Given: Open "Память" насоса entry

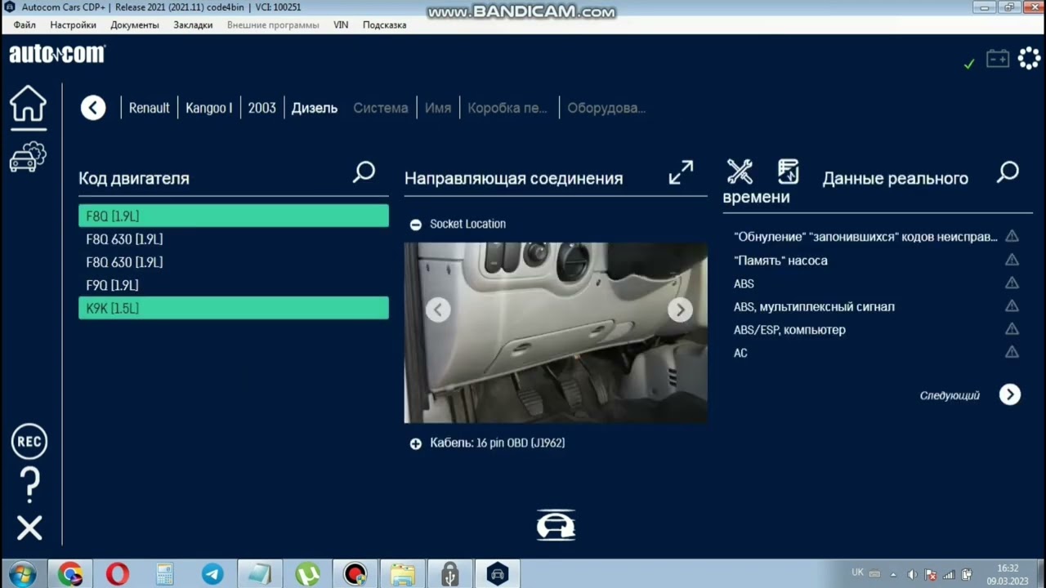Looking at the screenshot, I should (780, 261).
